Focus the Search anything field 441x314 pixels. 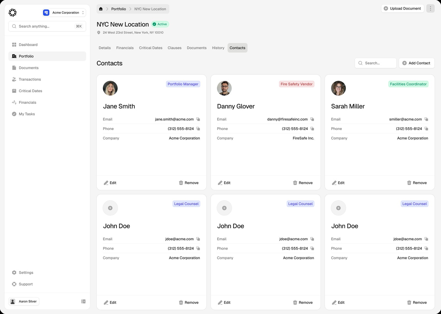click(47, 26)
